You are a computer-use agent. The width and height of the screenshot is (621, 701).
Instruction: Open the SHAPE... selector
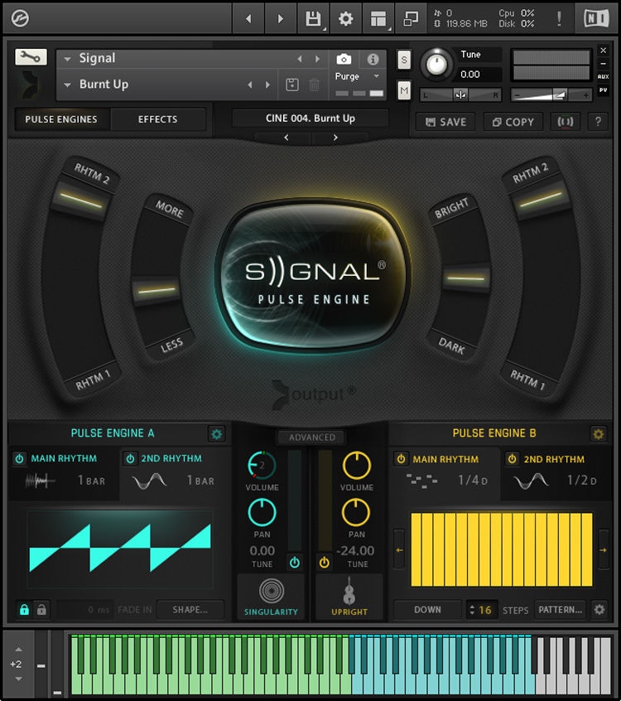190,610
